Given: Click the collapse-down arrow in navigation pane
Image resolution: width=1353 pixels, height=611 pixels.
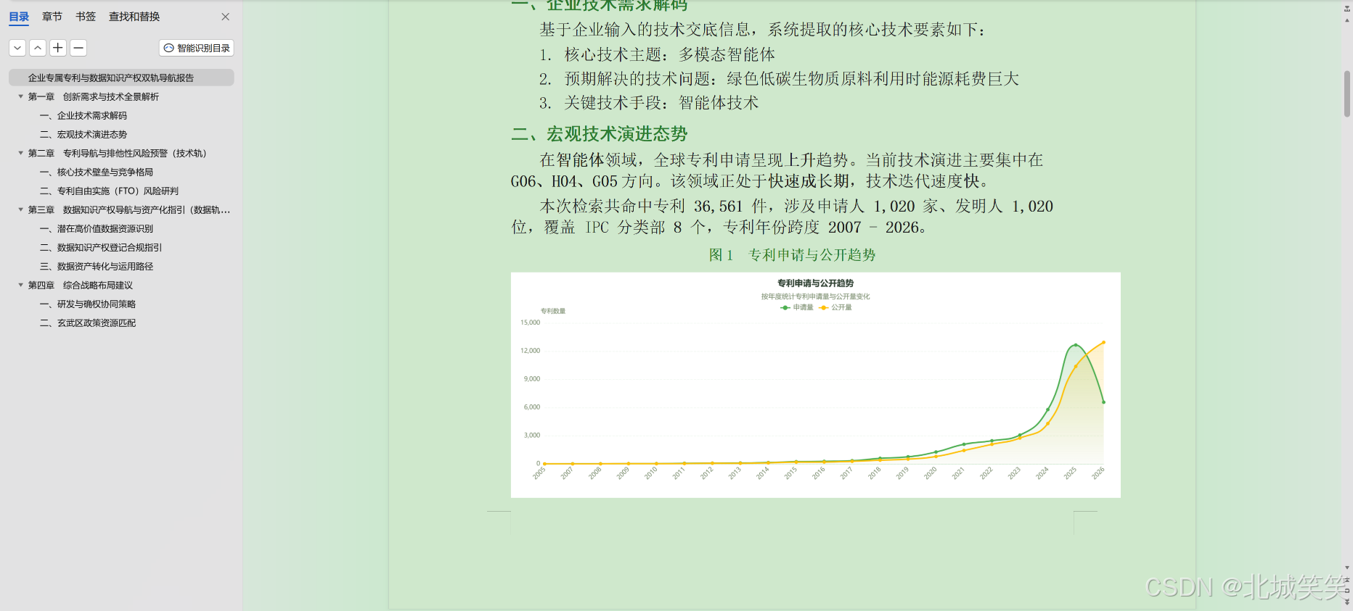Looking at the screenshot, I should 17,48.
